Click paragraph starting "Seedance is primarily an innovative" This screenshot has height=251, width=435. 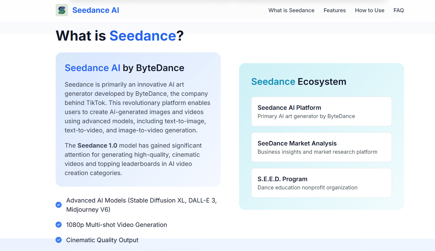[137, 107]
